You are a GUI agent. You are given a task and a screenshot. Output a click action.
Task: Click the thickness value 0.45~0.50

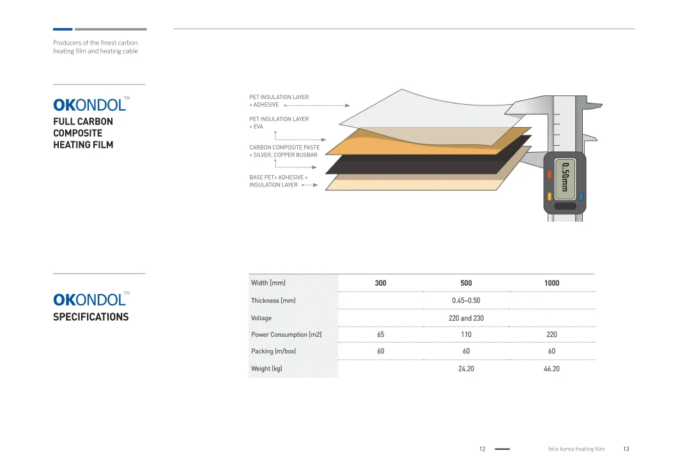466,300
